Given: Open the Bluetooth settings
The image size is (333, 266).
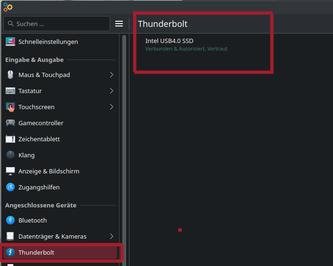Looking at the screenshot, I should coord(60,220).
